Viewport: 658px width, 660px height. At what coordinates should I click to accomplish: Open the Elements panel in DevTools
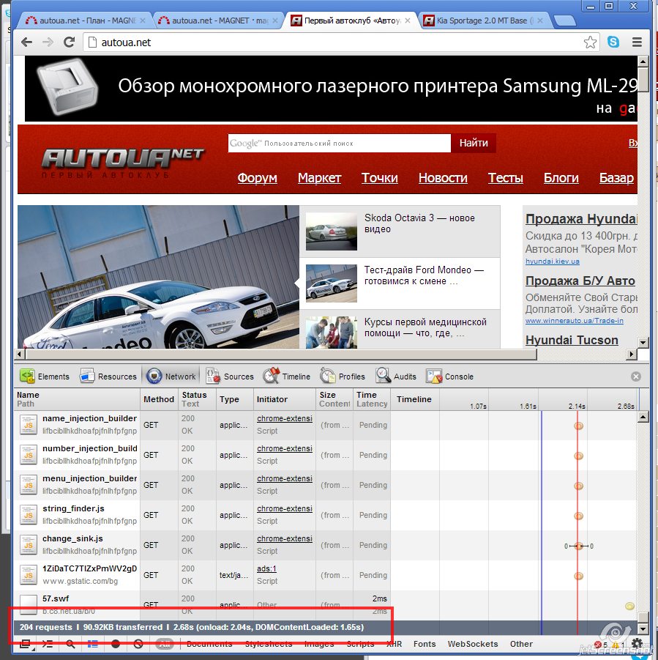tap(45, 377)
